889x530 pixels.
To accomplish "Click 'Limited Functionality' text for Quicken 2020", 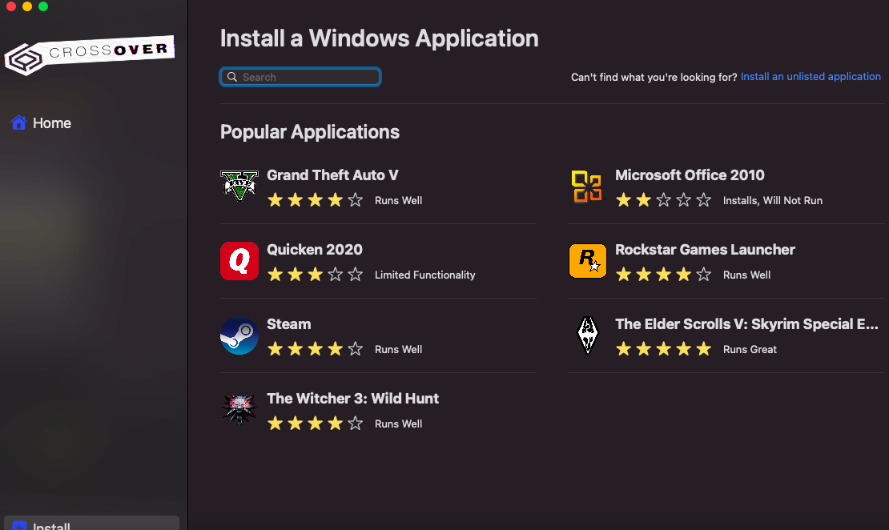I will [424, 275].
